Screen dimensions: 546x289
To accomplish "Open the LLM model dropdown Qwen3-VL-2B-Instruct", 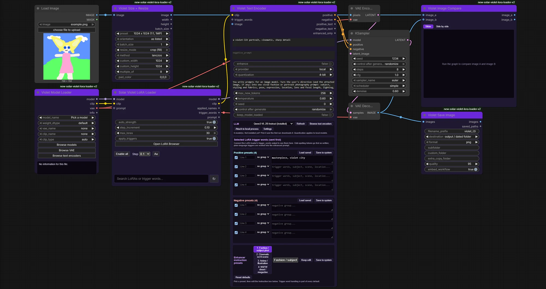I will pos(273,124).
